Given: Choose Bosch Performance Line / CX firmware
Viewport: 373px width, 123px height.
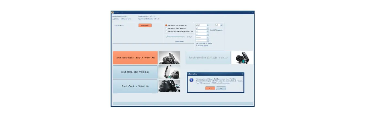Looking at the screenshot, I should (135, 58).
